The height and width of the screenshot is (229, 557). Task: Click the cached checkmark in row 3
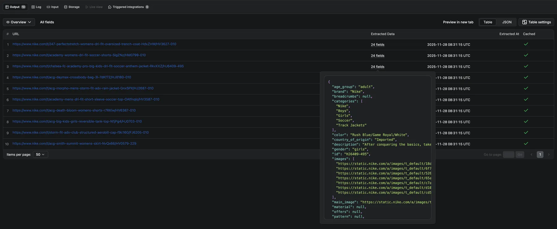pyautogui.click(x=526, y=66)
